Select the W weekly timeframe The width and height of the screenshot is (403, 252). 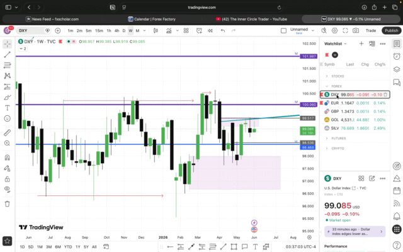130,31
